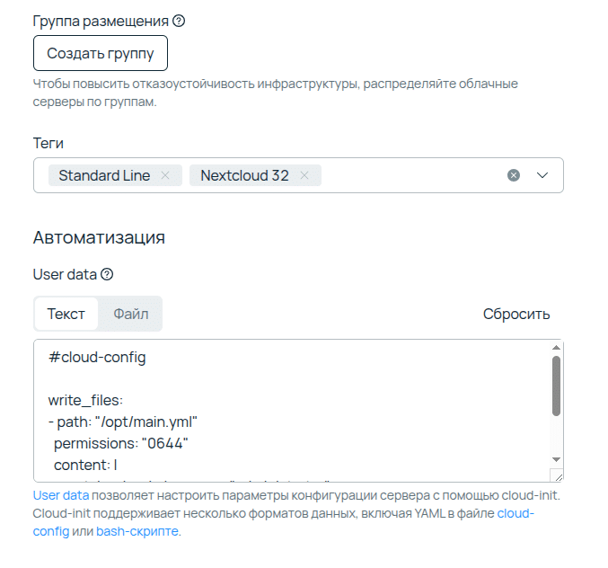The image size is (608, 568).
Task: Click Сбросить to reset user data
Action: [516, 314]
